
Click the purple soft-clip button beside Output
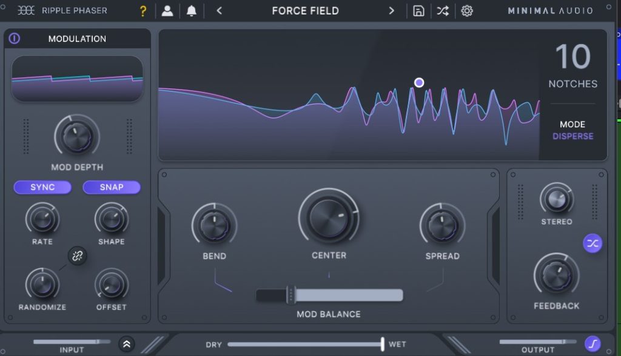click(x=592, y=344)
